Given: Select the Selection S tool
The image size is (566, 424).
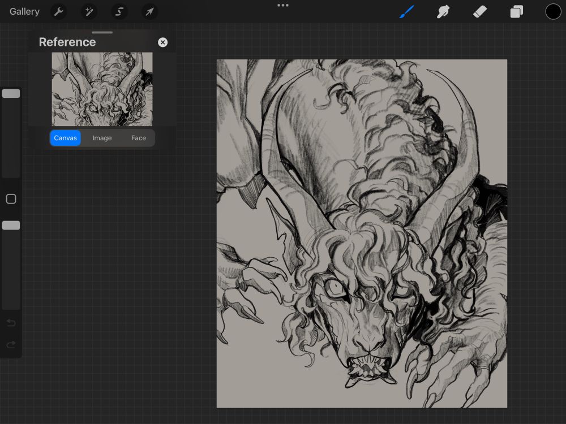Looking at the screenshot, I should pos(119,11).
